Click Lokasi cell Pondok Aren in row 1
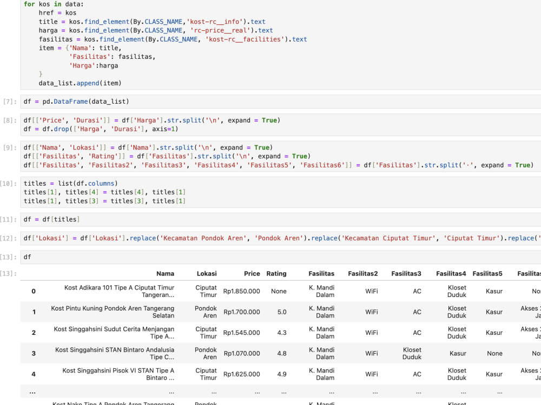The height and width of the screenshot is (405, 541). pyautogui.click(x=206, y=312)
